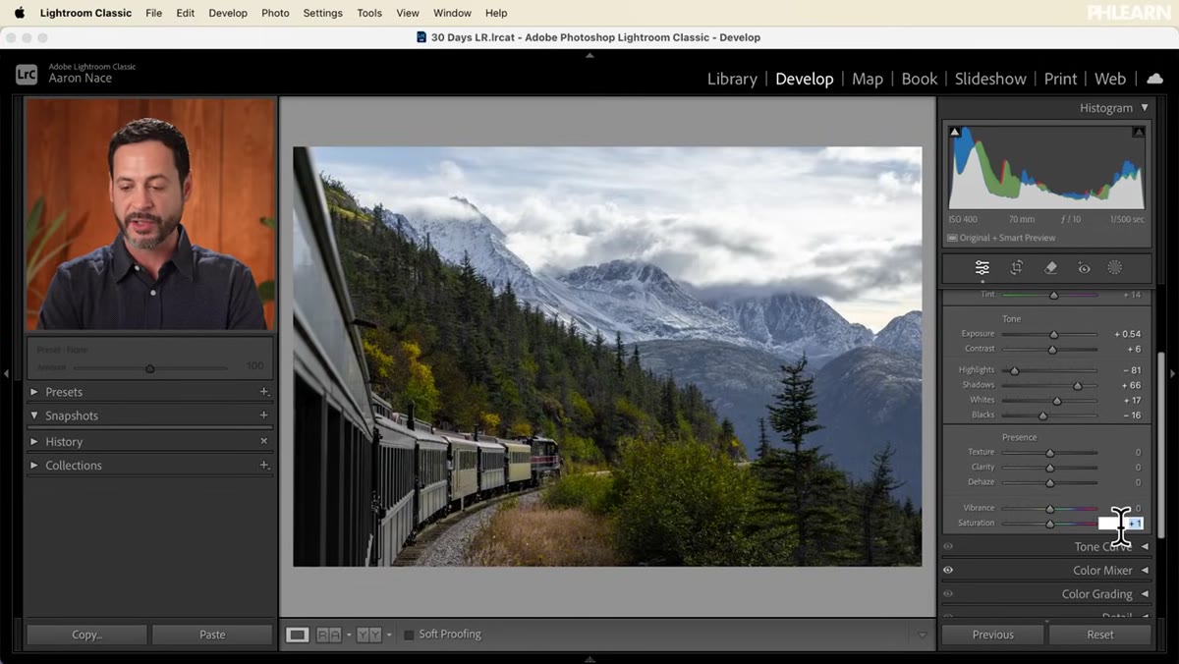
Task: Click the right panel scrollbar
Action: point(1160,445)
